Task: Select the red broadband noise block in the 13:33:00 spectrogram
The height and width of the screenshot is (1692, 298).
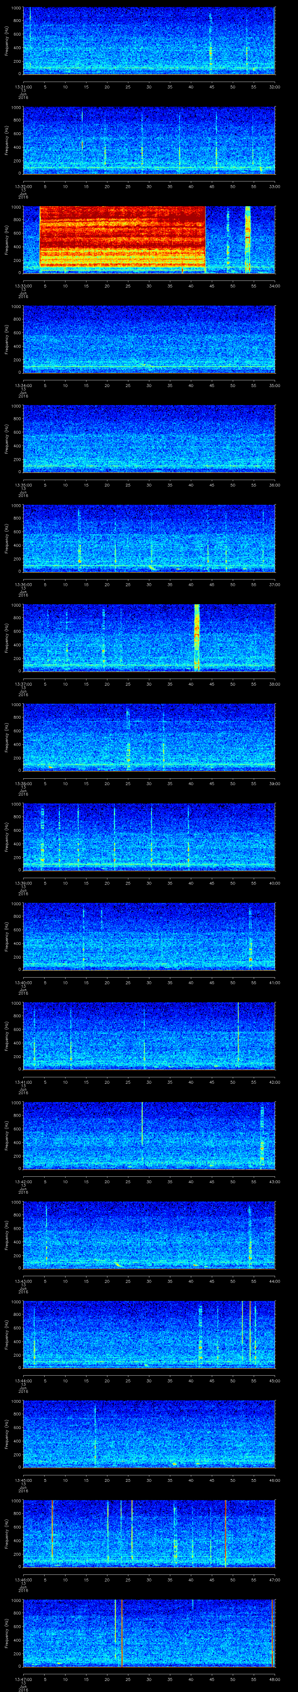Action: point(123,237)
